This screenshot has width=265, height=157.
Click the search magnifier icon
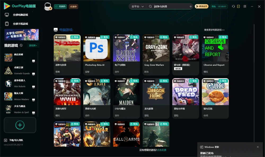[x=150, y=6]
